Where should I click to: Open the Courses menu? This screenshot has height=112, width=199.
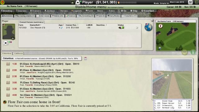point(21,11)
